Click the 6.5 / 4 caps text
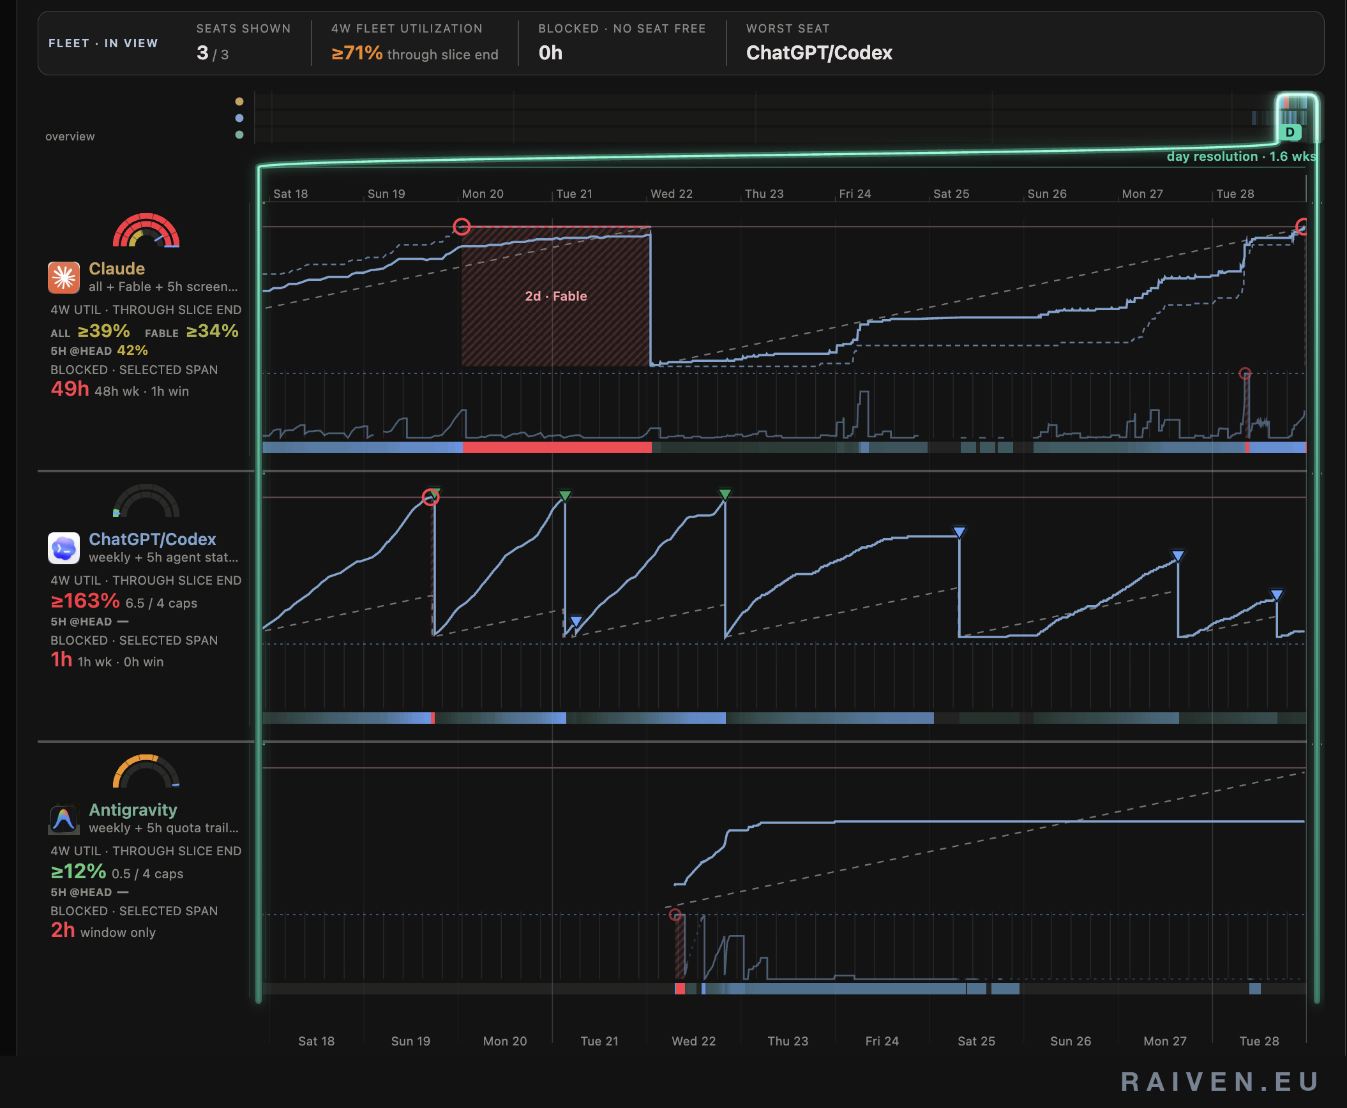The width and height of the screenshot is (1347, 1108). point(161,603)
